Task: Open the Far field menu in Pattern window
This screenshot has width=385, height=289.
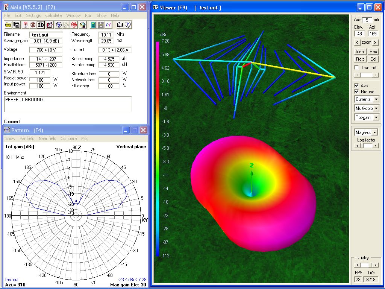Action: point(27,138)
